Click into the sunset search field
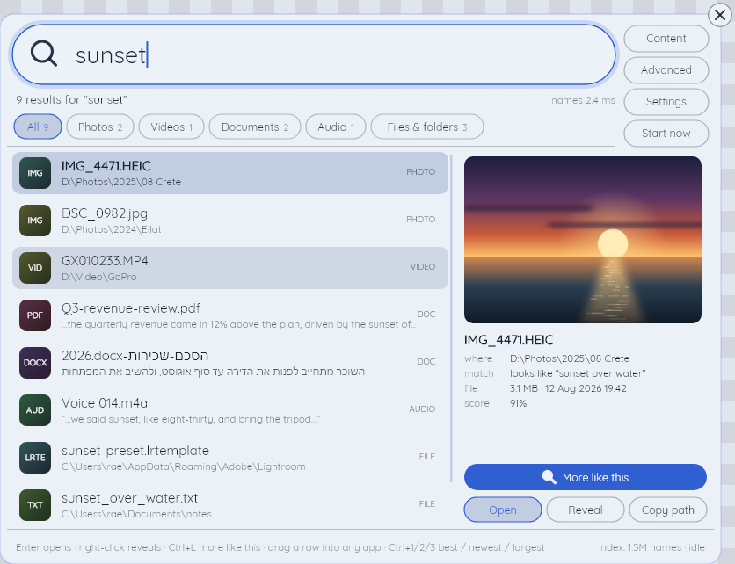This screenshot has width=735, height=564. coord(314,54)
